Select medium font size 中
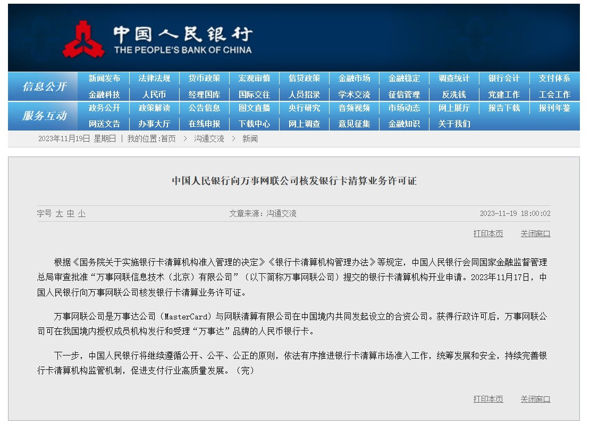This screenshot has width=590, height=425. coord(70,214)
